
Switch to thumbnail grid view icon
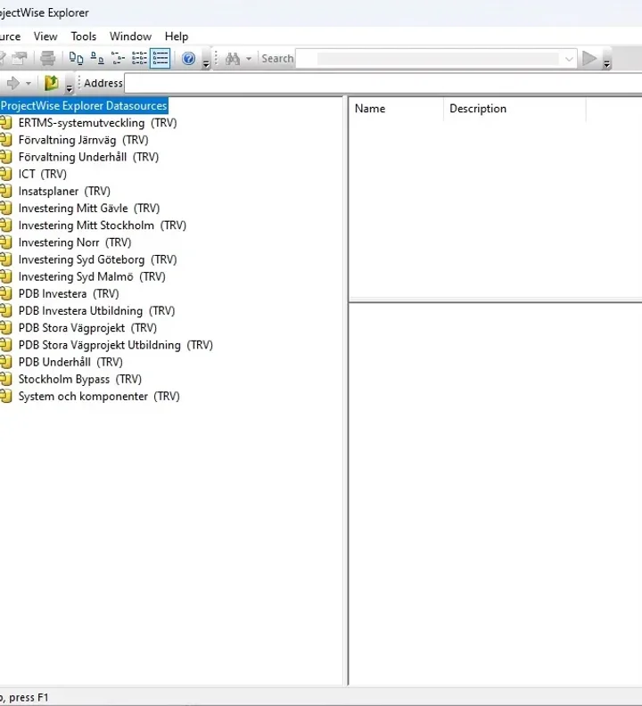(139, 59)
